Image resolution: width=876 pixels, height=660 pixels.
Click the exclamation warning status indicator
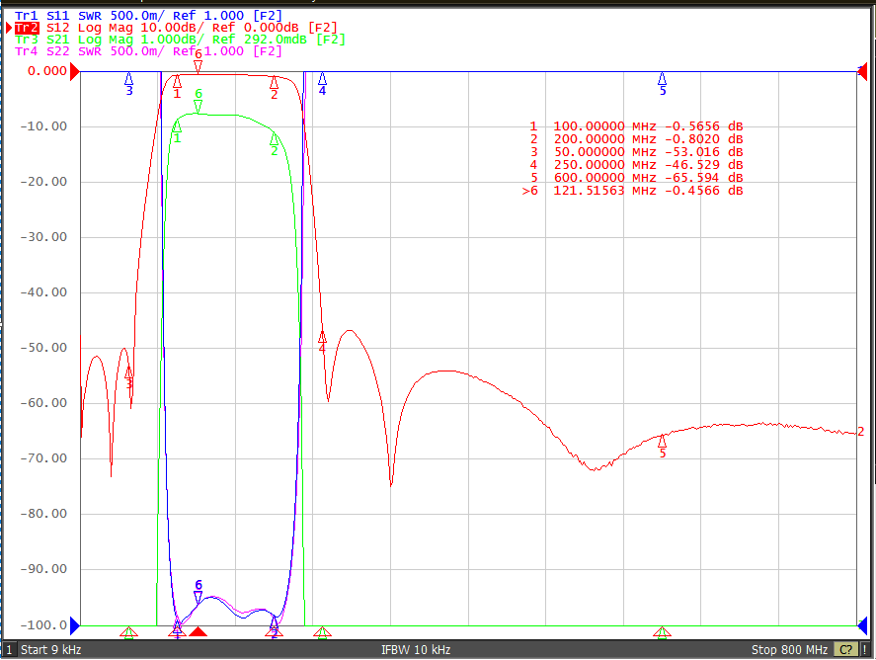point(865,649)
